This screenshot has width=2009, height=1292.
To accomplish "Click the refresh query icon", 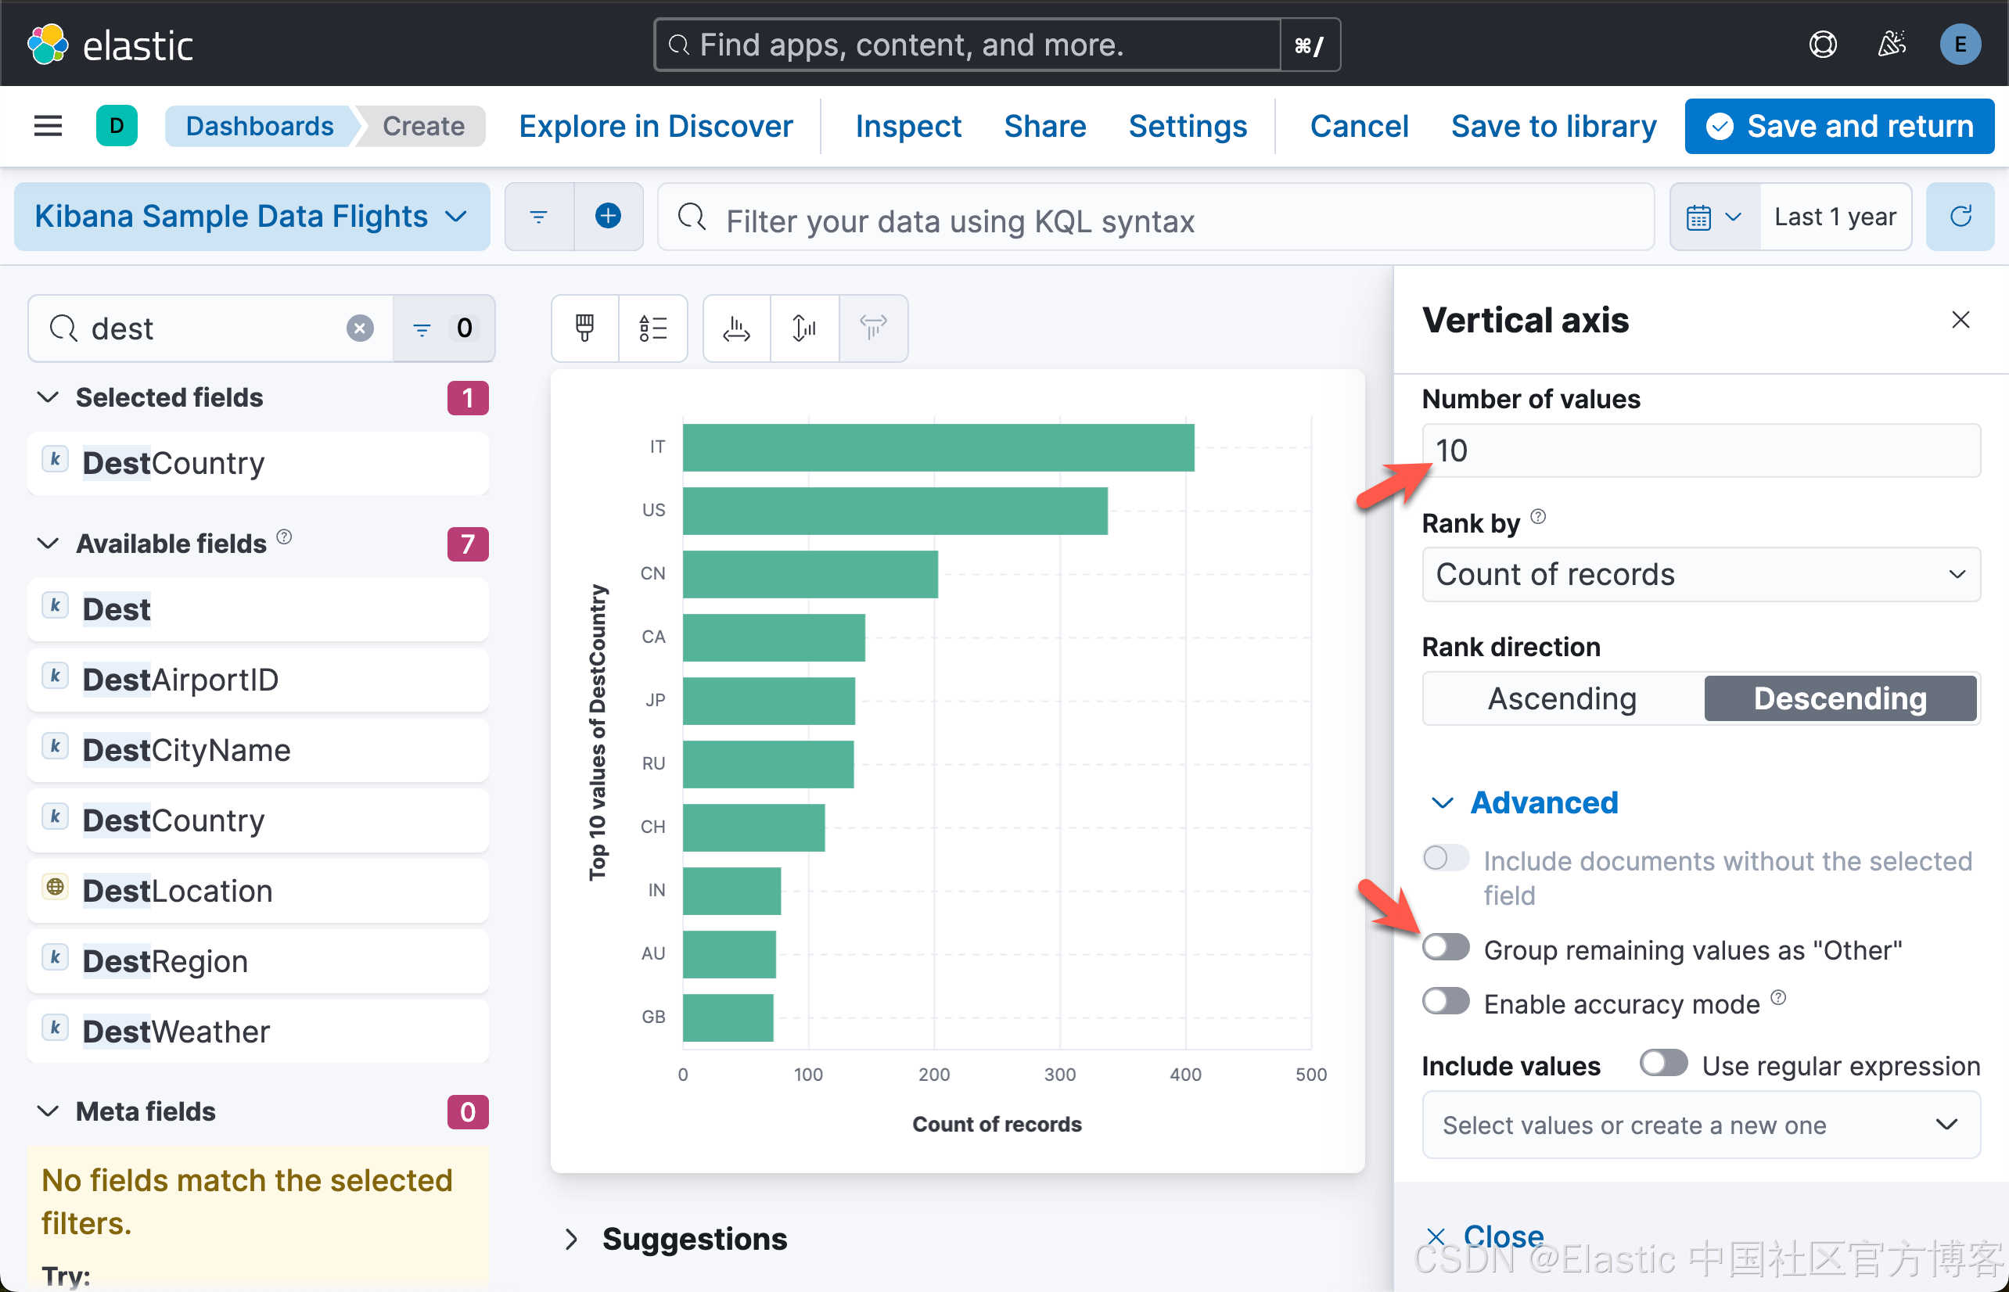I will [1960, 217].
